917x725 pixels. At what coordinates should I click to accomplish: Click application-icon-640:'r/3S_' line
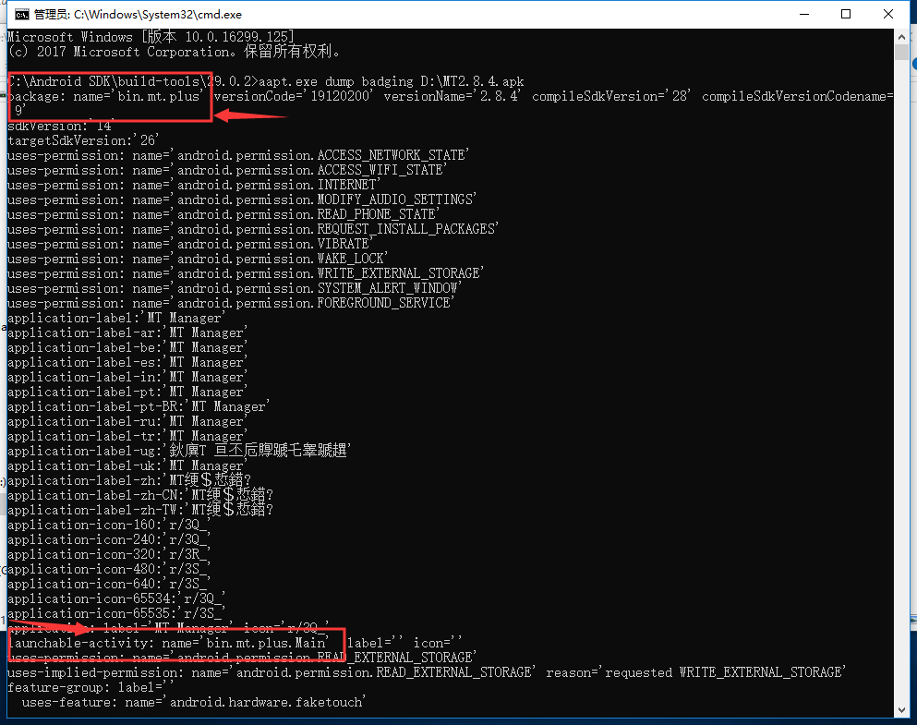click(x=109, y=584)
